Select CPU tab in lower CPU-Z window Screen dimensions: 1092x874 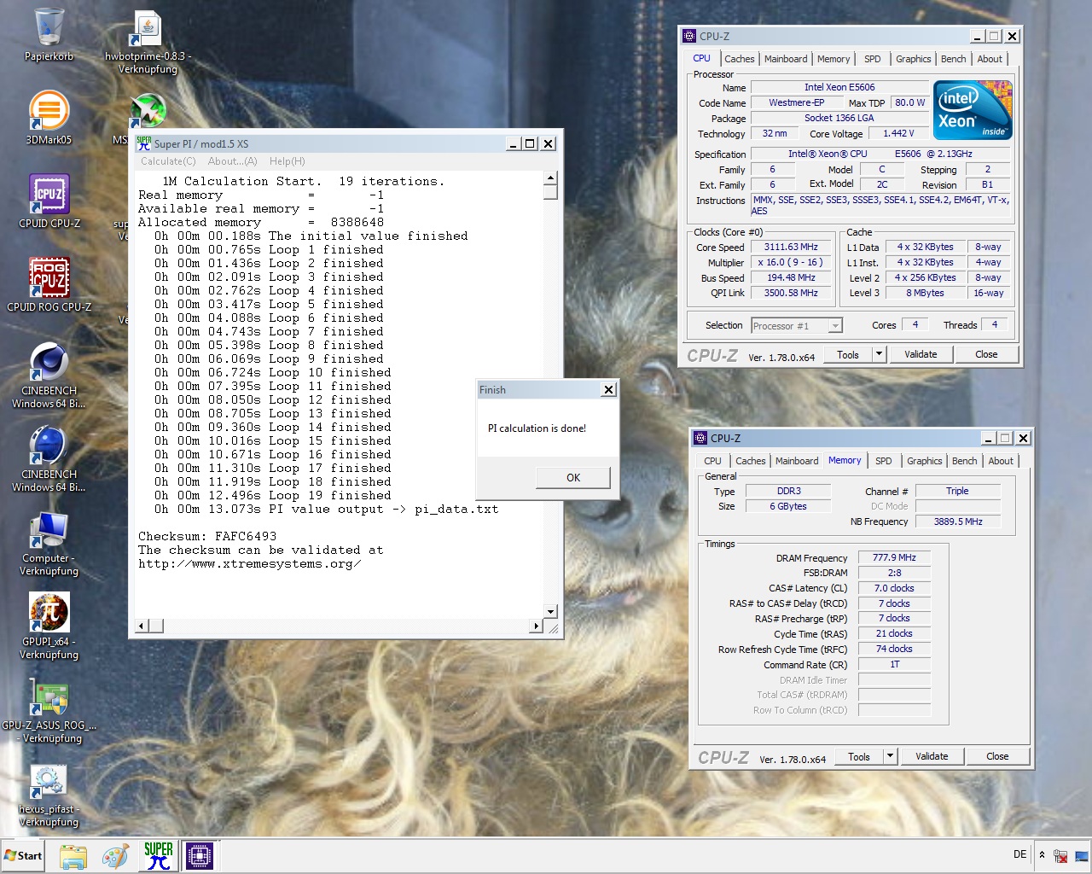(712, 461)
